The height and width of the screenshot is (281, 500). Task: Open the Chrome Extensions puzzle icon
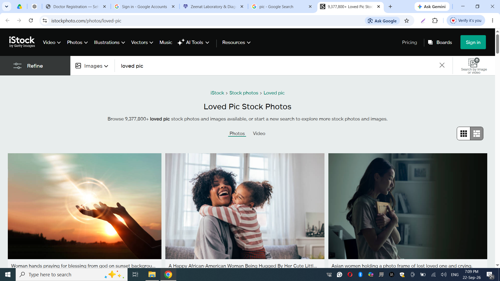click(x=435, y=21)
